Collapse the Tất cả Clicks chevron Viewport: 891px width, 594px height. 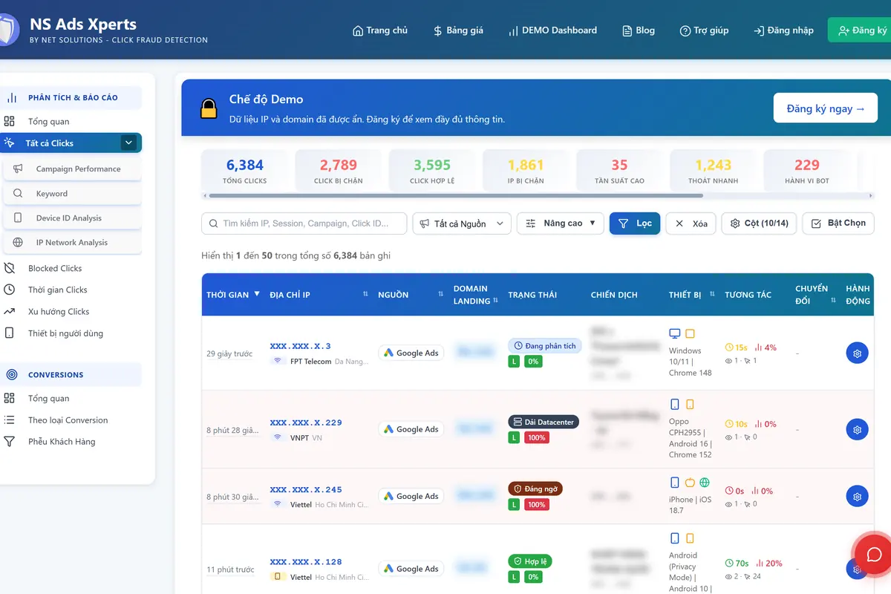[129, 143]
